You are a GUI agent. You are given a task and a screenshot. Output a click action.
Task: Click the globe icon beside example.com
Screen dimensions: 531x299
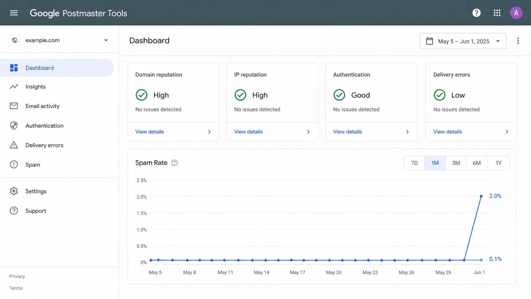pyautogui.click(x=15, y=40)
